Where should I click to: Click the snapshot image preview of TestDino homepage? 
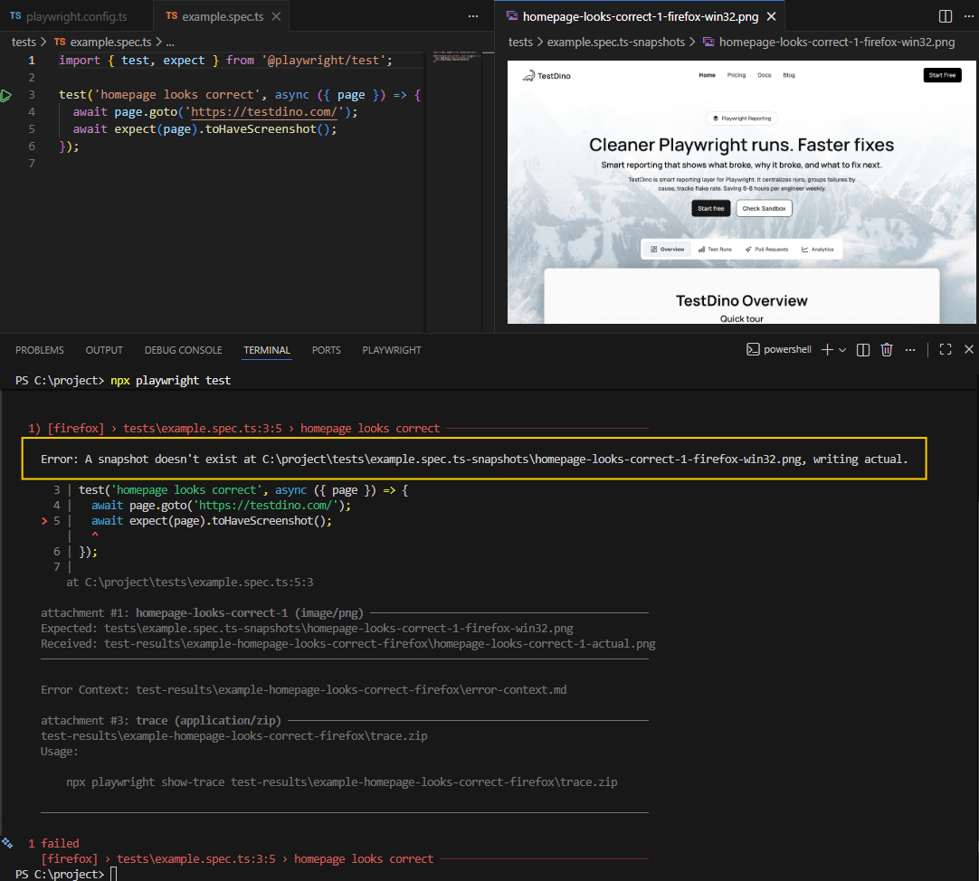click(741, 192)
